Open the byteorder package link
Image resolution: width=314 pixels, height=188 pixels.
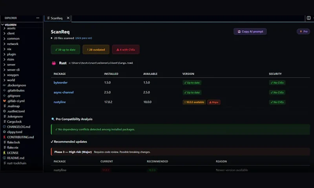click(x=60, y=82)
